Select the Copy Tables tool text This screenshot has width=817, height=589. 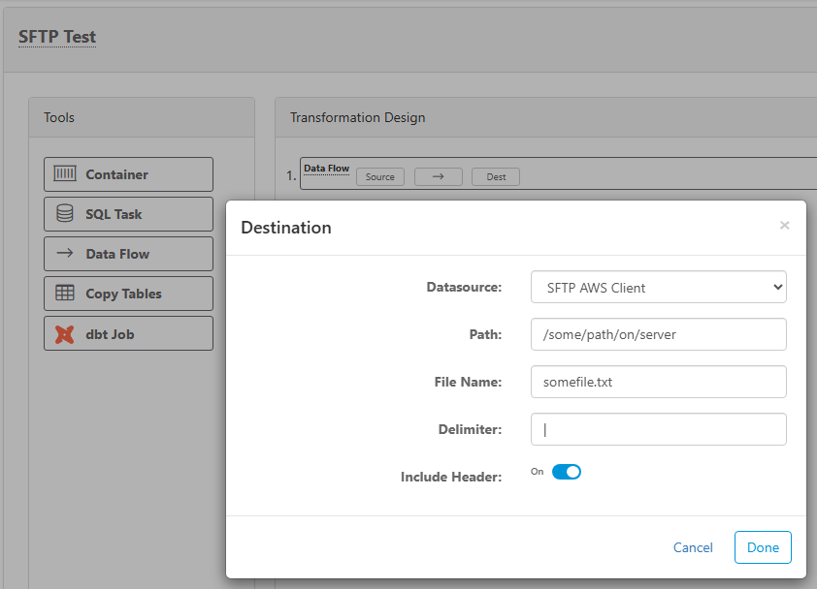point(123,294)
